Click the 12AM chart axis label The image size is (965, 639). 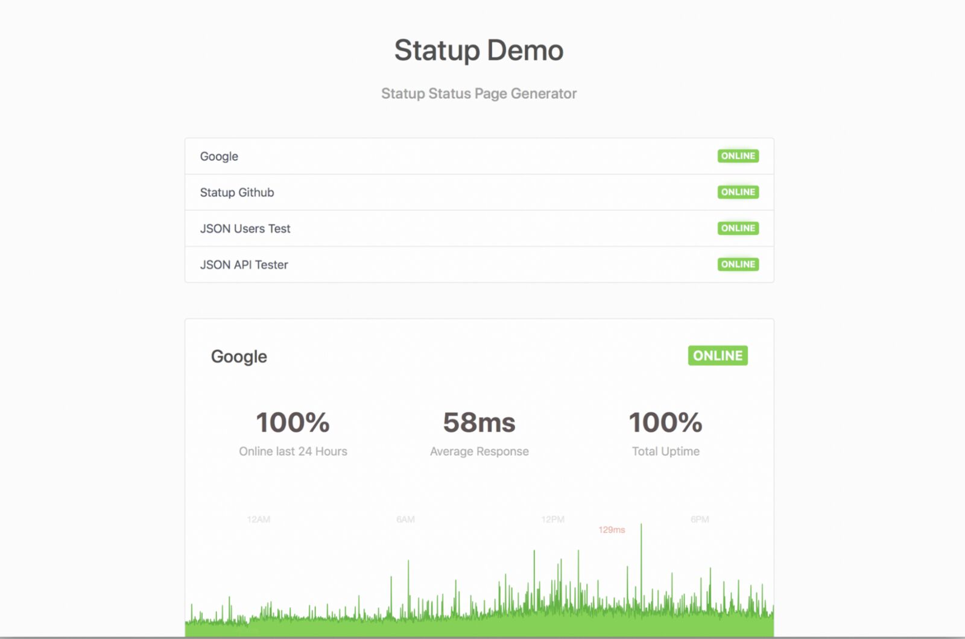point(258,520)
